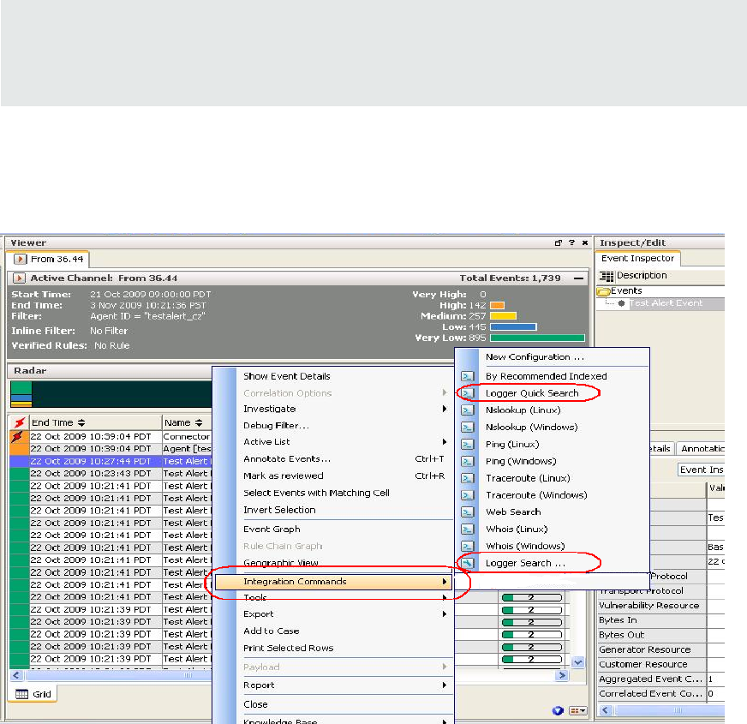This screenshot has height=724, width=747.
Task: Click Close in the context menu
Action: click(x=255, y=704)
